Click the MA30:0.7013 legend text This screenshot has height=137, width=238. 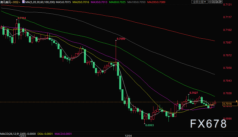(99, 2)
